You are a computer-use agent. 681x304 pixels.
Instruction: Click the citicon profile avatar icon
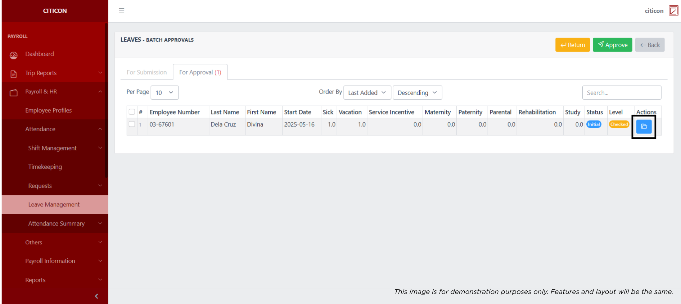tap(673, 11)
